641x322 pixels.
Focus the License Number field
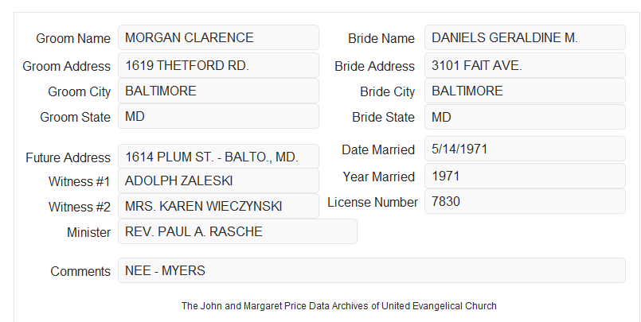coord(525,201)
